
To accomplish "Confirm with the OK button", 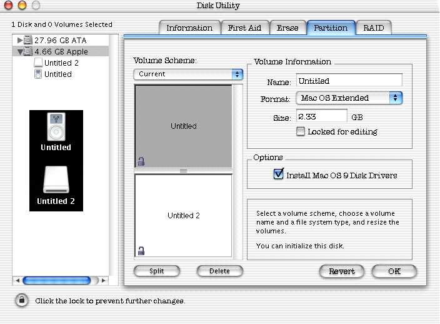I will tap(394, 271).
